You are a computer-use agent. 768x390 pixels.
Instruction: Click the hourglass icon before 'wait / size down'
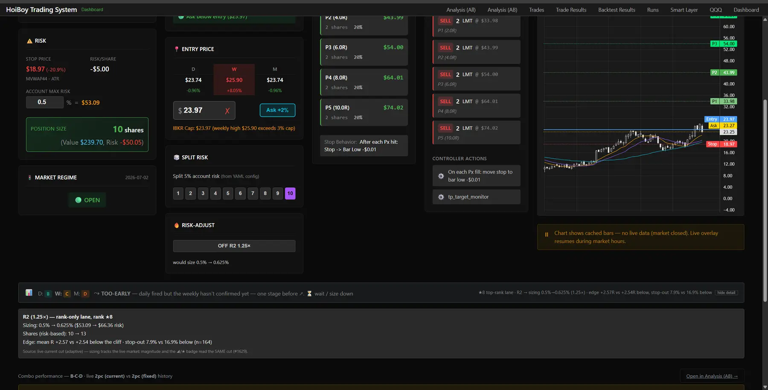coord(309,294)
